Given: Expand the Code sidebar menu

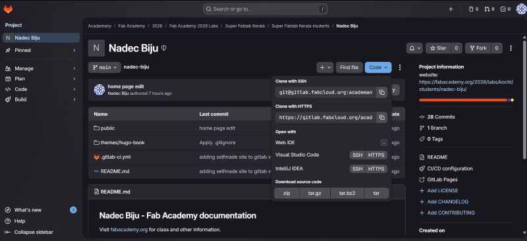Looking at the screenshot, I should click(x=41, y=89).
